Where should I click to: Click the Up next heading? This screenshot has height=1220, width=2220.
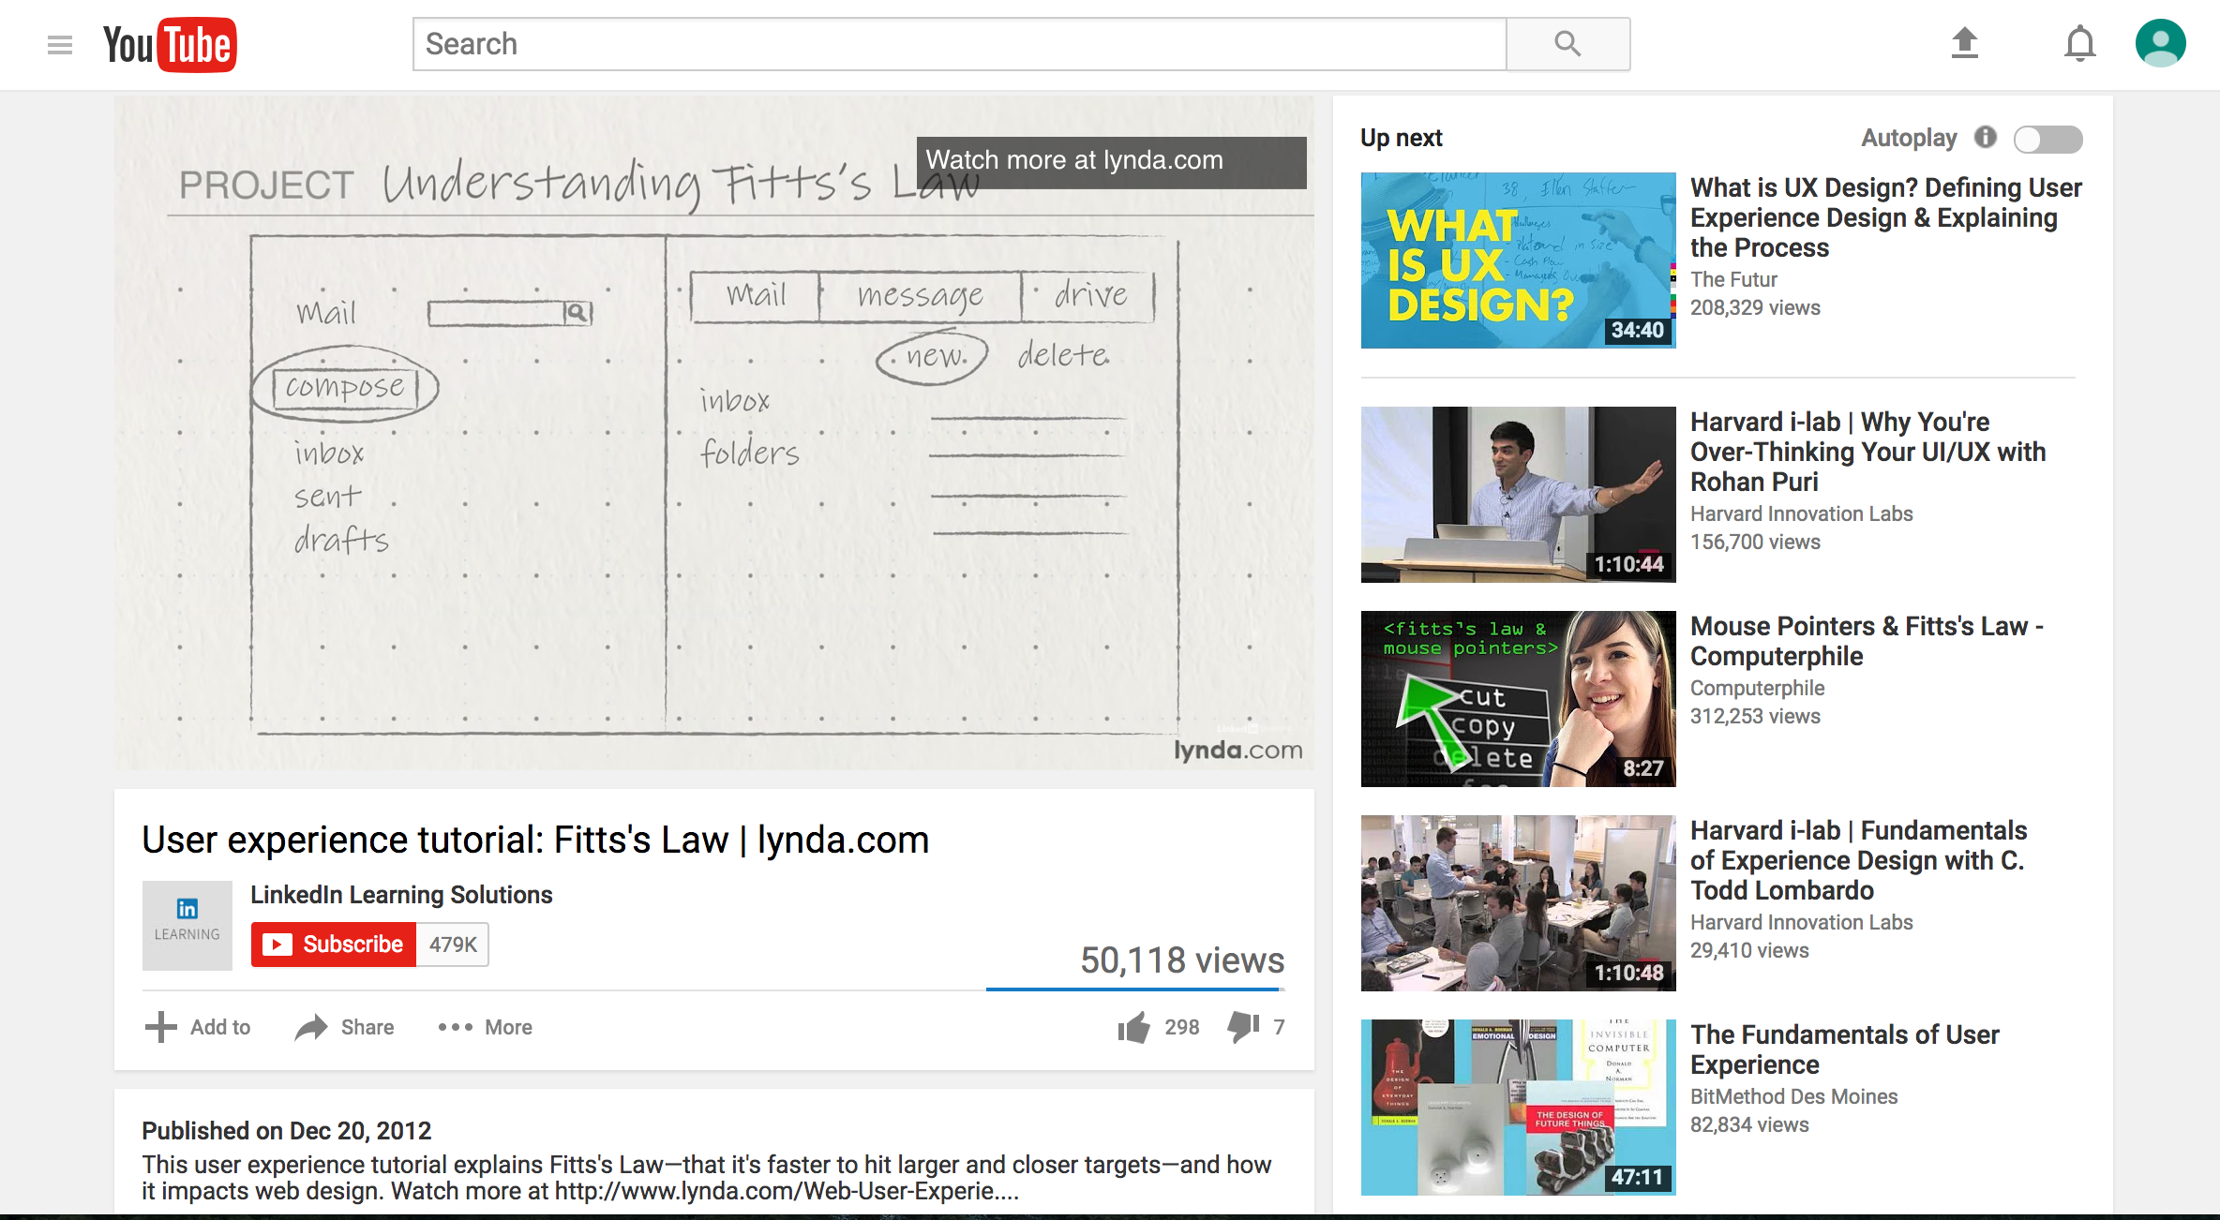pyautogui.click(x=1401, y=138)
